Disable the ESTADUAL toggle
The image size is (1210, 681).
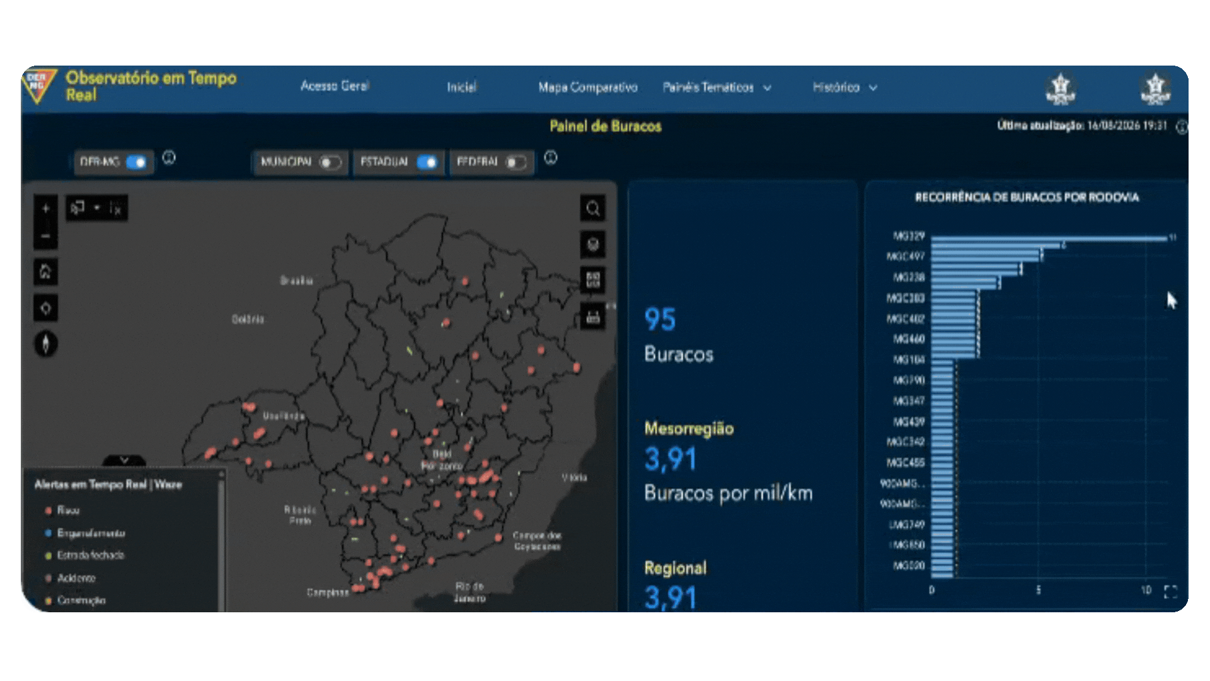click(x=427, y=163)
